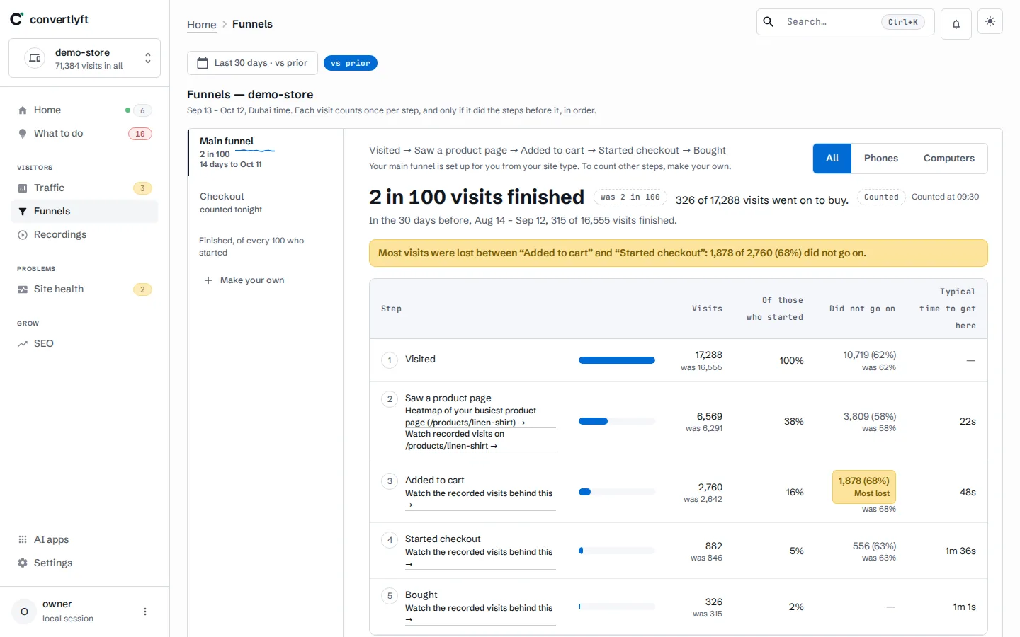Click the What to do badge 10
Viewport: 1020px width, 637px height.
(x=140, y=134)
